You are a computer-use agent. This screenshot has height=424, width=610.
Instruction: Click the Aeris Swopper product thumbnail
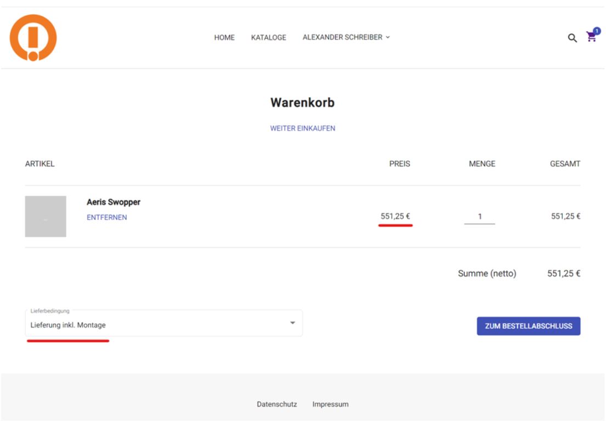[46, 216]
